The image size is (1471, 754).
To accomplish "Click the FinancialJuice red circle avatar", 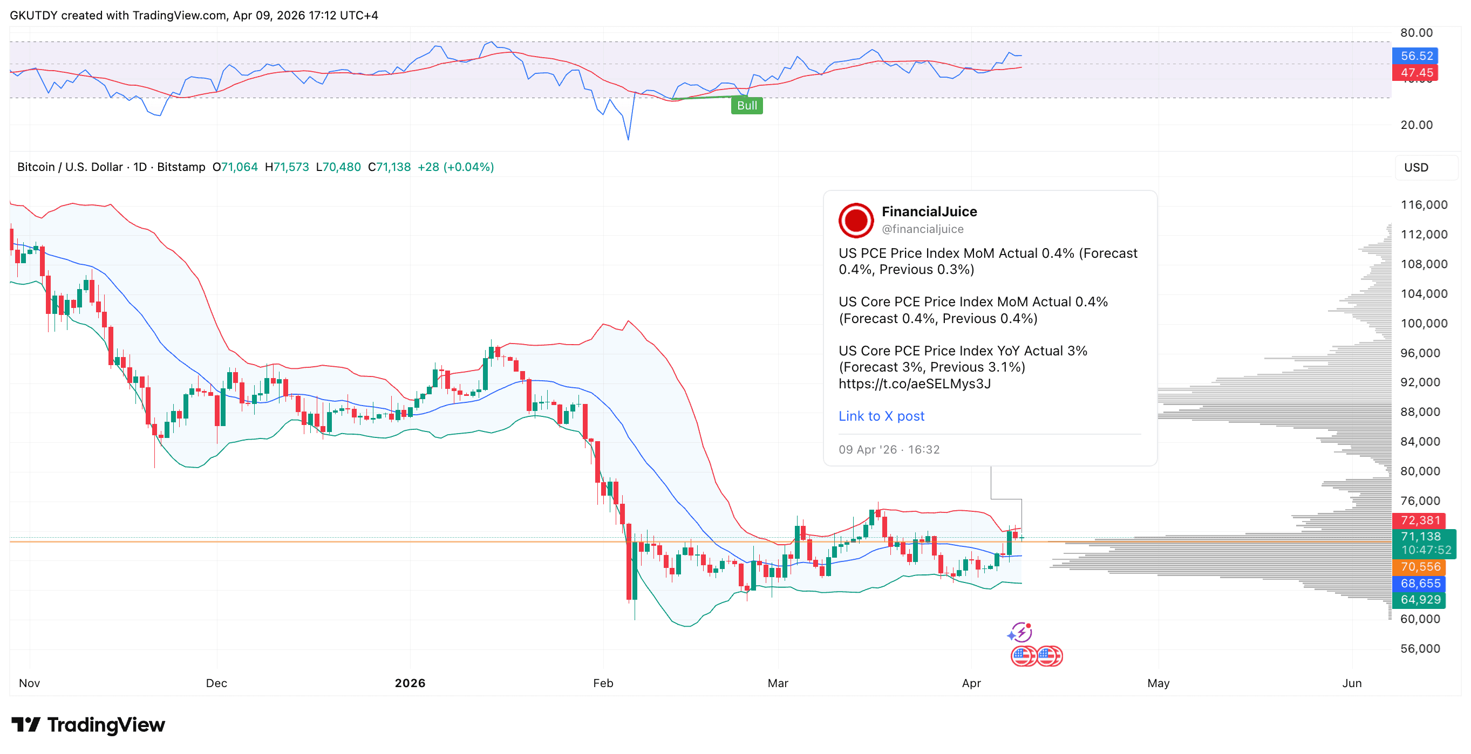I will 855,220.
